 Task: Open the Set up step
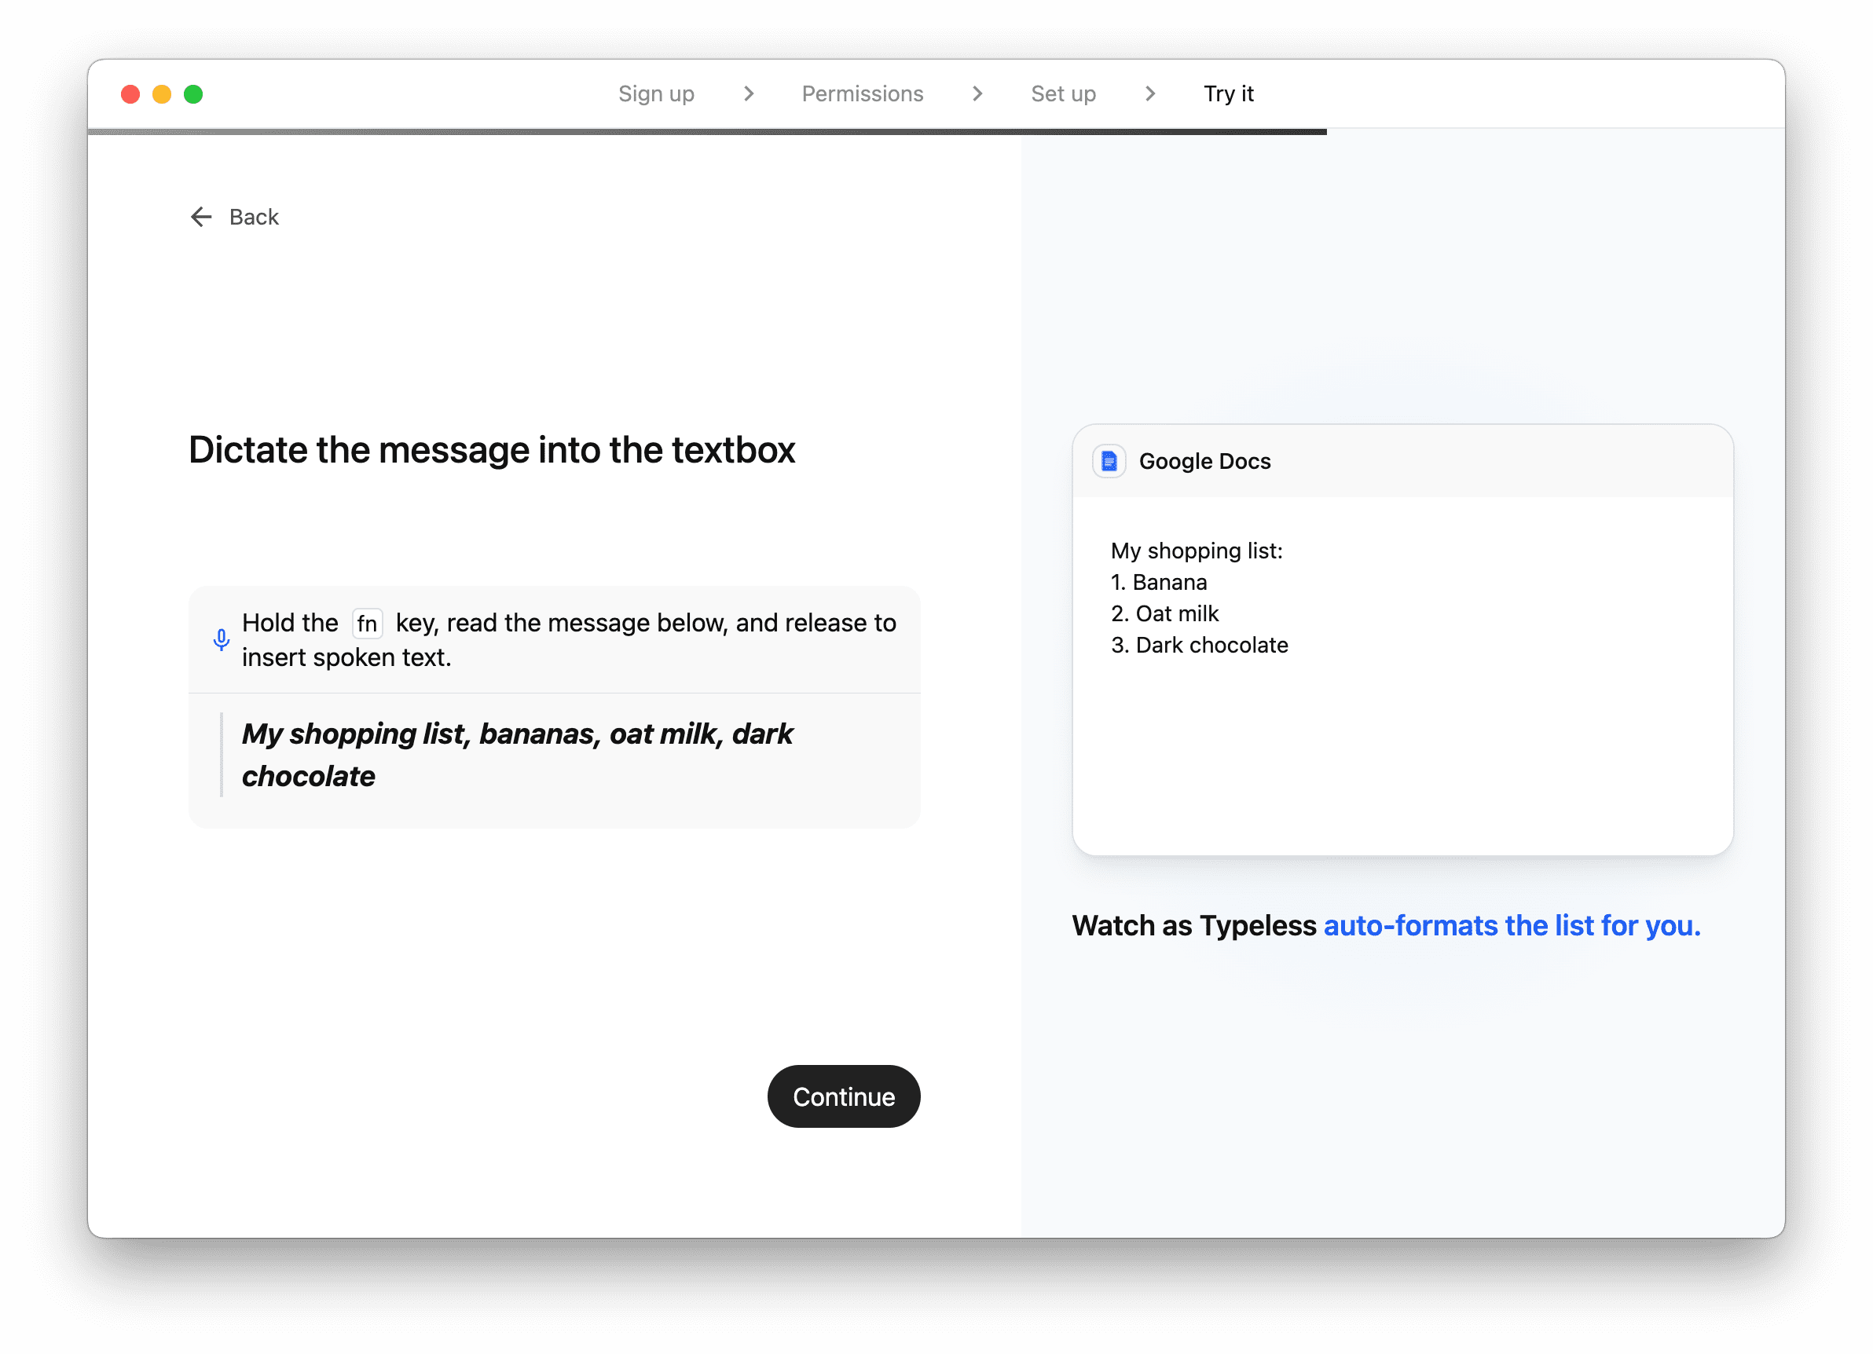coord(1063,94)
